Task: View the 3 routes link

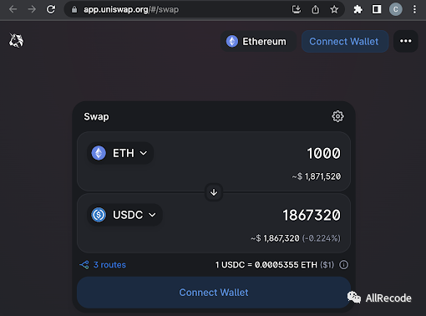Action: (103, 265)
